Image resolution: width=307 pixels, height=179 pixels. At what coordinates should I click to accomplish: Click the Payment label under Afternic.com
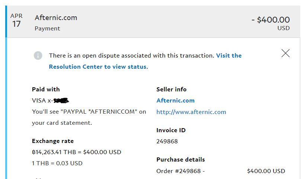click(47, 29)
